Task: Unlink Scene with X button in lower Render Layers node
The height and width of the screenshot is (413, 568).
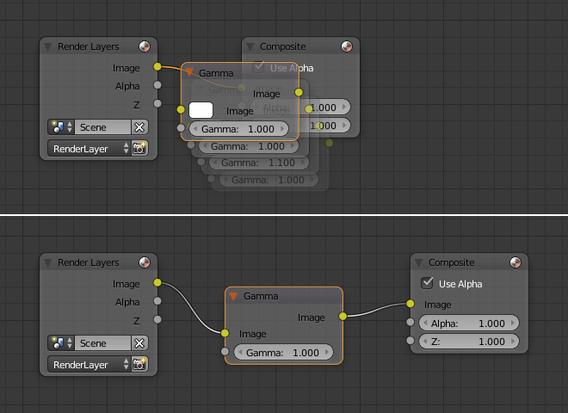Action: coord(139,343)
